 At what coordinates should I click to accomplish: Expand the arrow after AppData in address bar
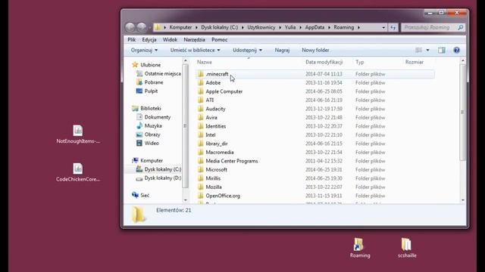pos(329,27)
